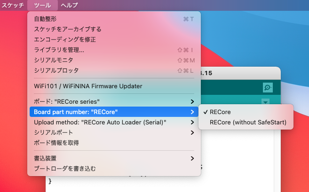Click the ツール menu bar item
The width and height of the screenshot is (309, 192).
(x=42, y=5)
